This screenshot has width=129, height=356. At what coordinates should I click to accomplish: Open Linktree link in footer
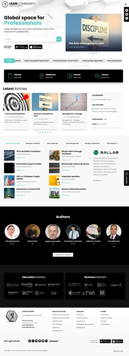tap(54, 341)
